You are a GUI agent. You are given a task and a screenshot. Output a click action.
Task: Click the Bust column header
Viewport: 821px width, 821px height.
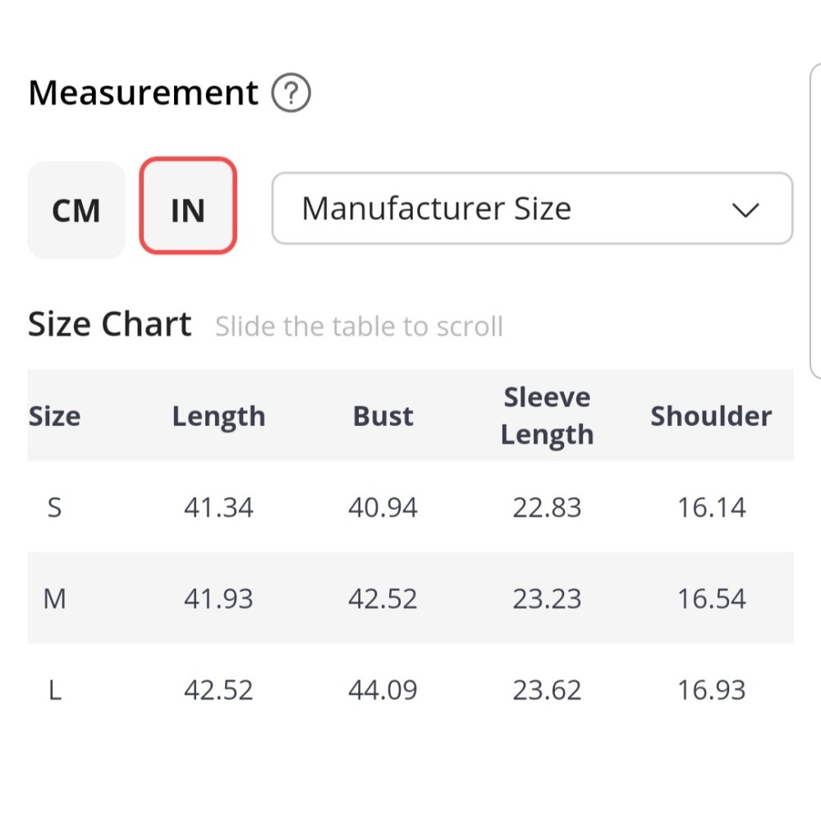click(383, 415)
